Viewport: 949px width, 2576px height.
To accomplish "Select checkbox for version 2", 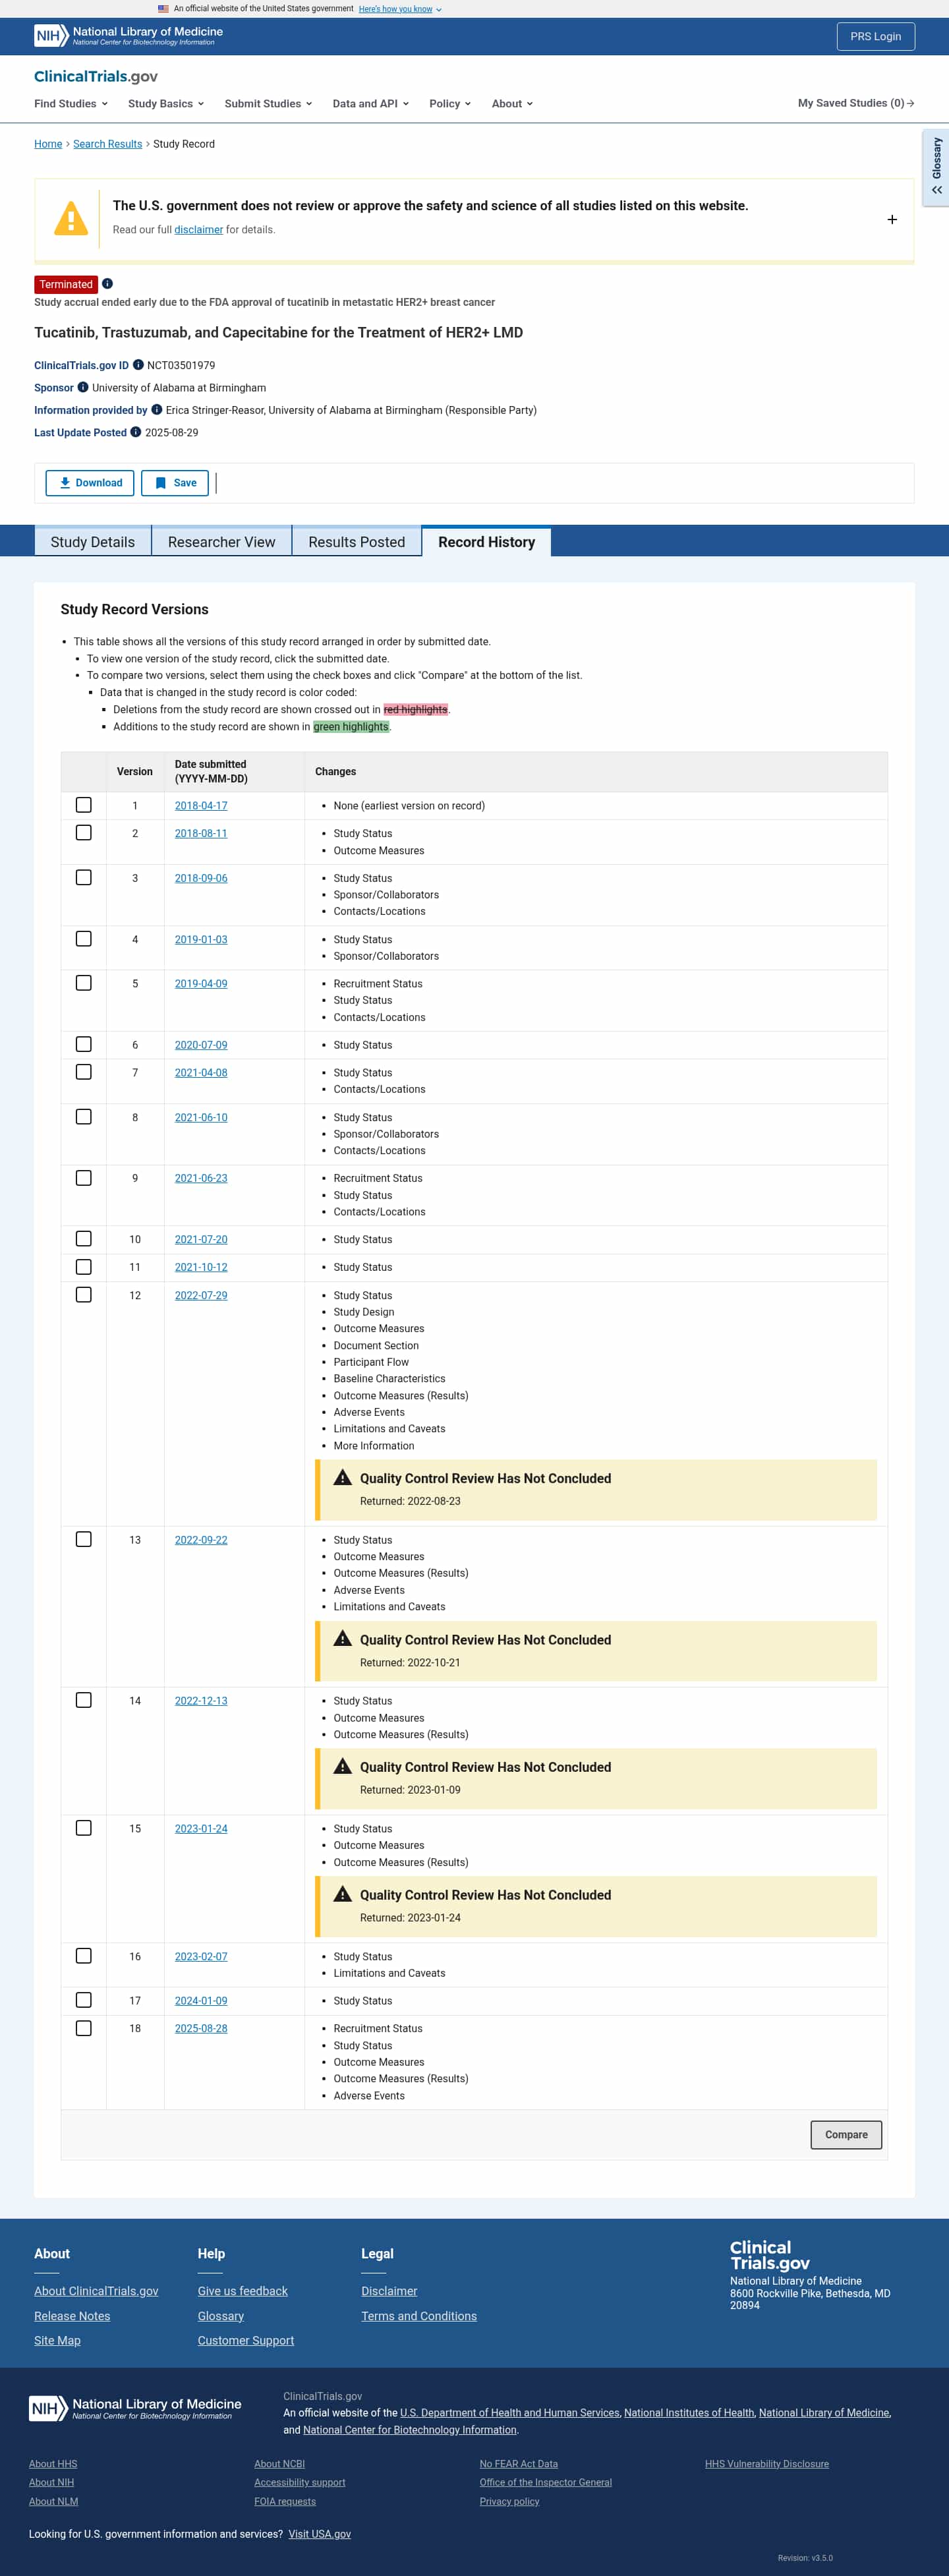I will click(x=84, y=833).
